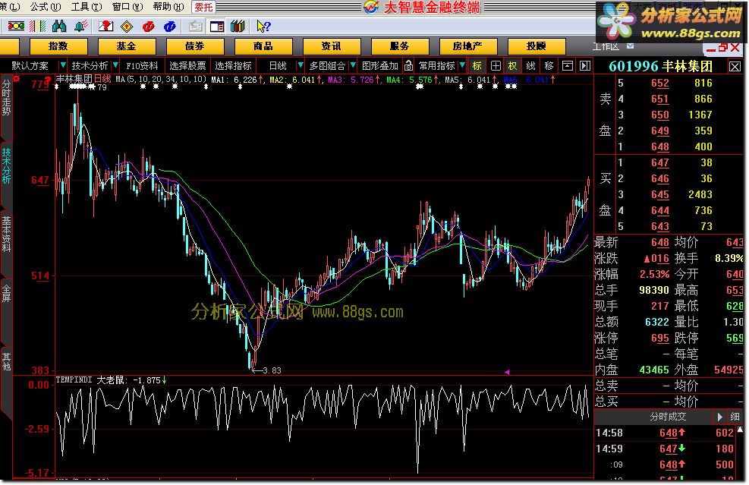Toggle the 权 adjustment button
Viewport: 749px width, 485px height.
click(512, 66)
